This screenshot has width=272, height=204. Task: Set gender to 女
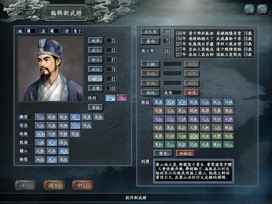[122, 98]
